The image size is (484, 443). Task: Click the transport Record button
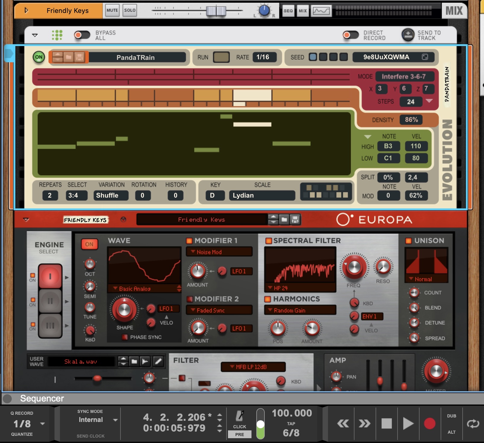pyautogui.click(x=429, y=423)
